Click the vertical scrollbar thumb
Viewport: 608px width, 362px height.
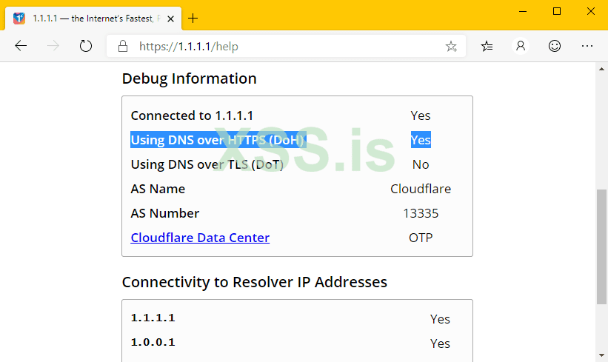click(601, 244)
